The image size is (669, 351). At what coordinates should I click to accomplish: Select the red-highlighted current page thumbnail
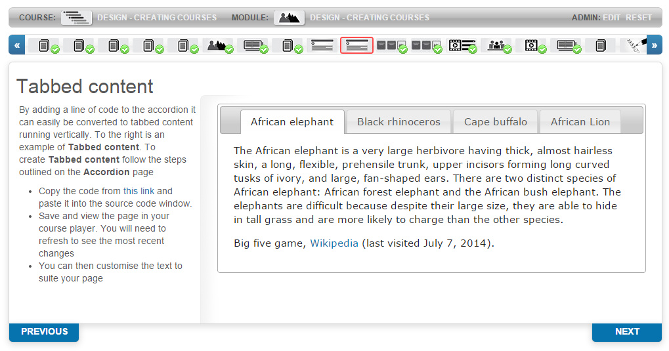coord(356,45)
